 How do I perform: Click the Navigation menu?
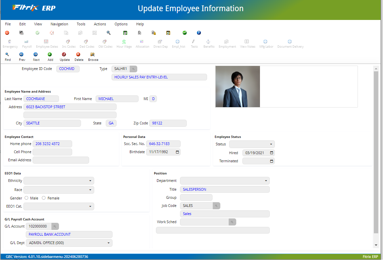[x=59, y=24]
